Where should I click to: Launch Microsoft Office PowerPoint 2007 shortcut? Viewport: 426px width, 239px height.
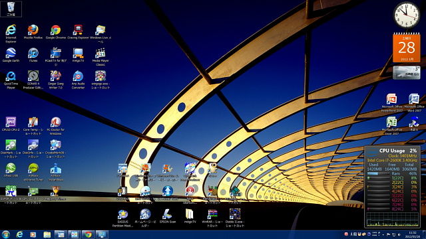391,103
